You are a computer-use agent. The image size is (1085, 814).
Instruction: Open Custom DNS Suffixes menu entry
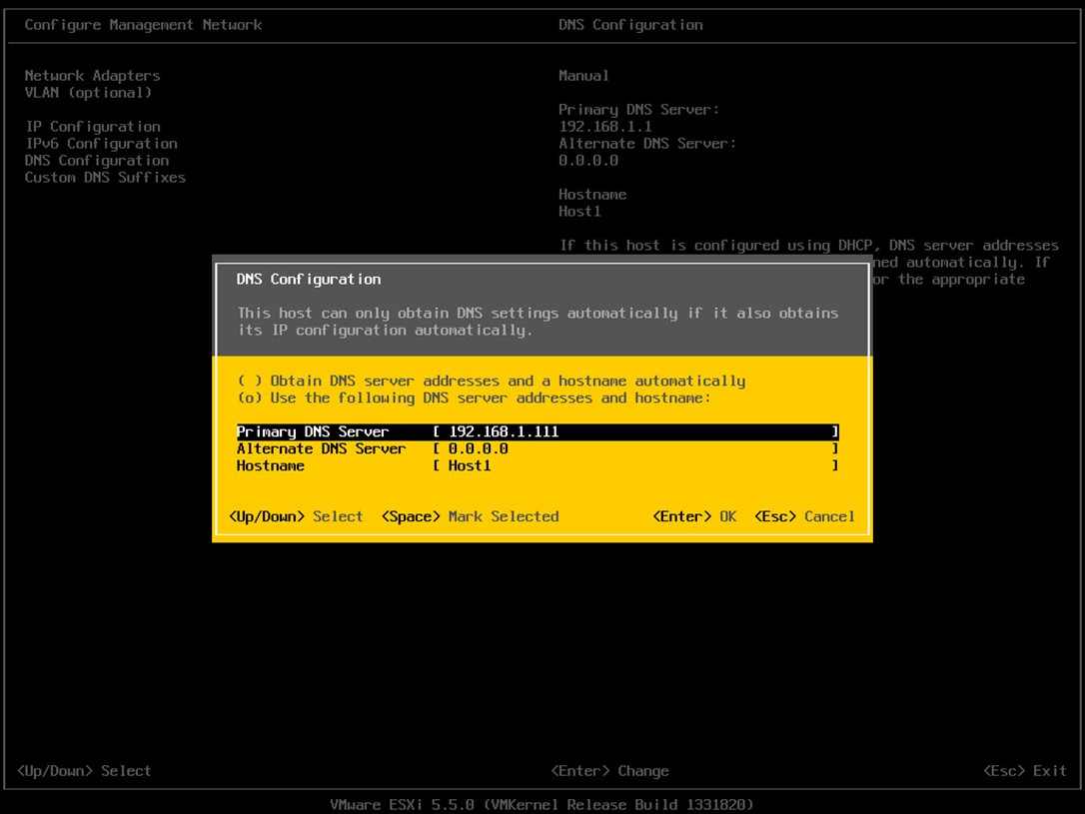[105, 177]
